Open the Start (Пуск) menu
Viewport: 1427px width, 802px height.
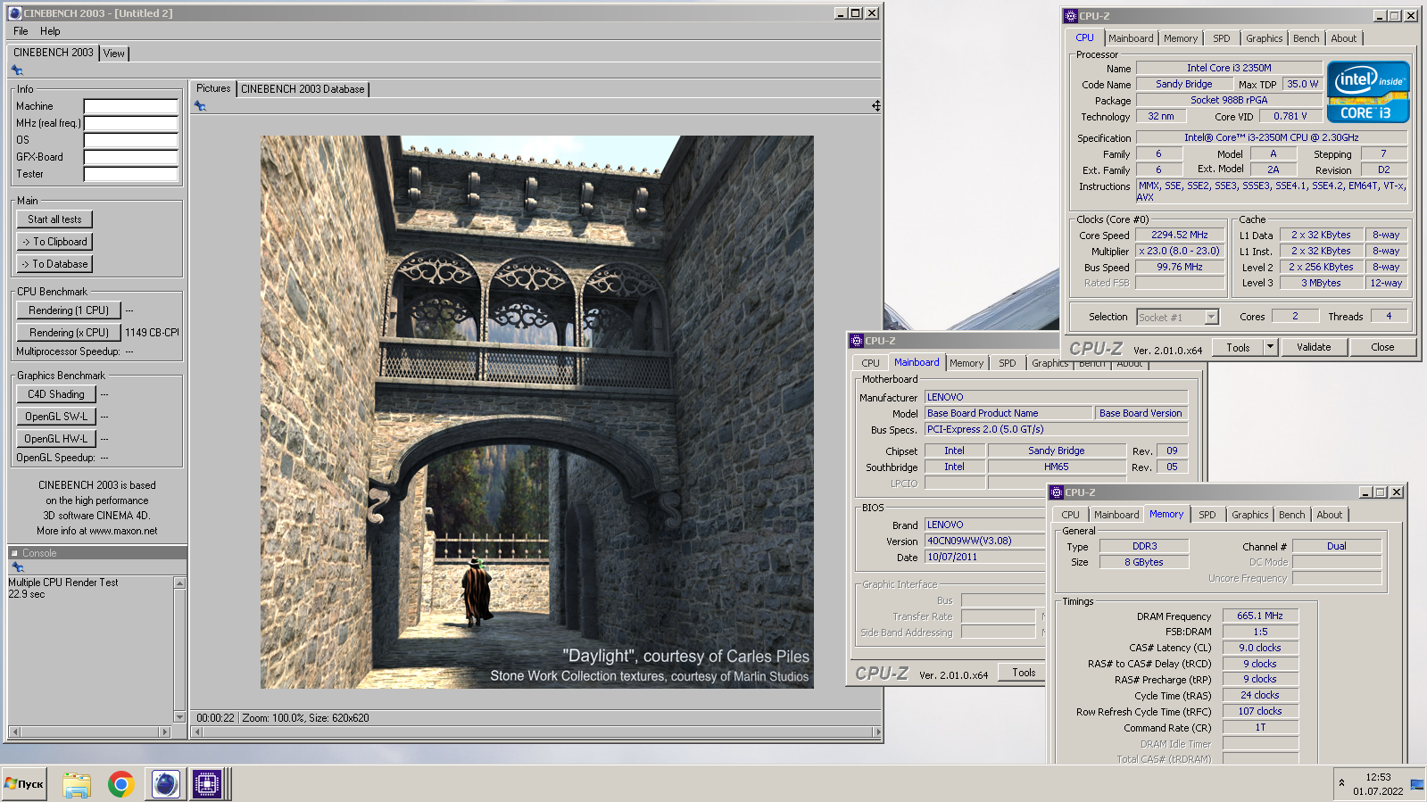(x=24, y=784)
